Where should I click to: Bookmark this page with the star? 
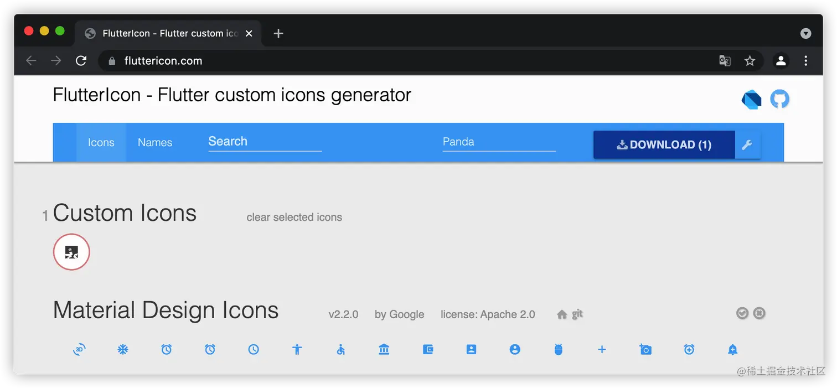[x=750, y=61]
